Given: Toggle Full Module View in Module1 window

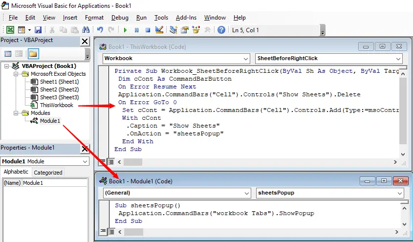Looking at the screenshot, I should [111, 232].
